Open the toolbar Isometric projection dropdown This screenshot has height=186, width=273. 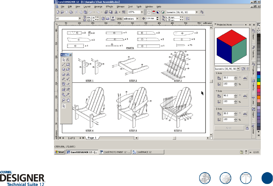point(197,12)
